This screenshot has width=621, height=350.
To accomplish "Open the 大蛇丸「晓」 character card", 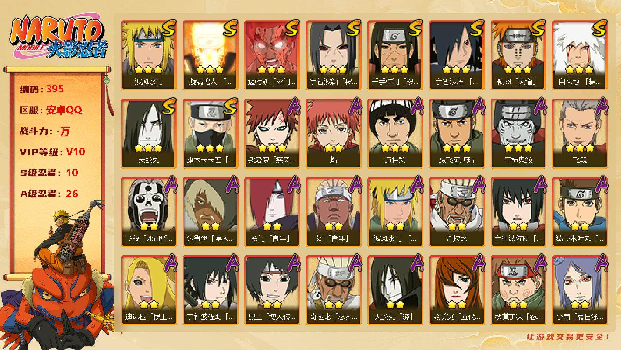I will pos(395,290).
